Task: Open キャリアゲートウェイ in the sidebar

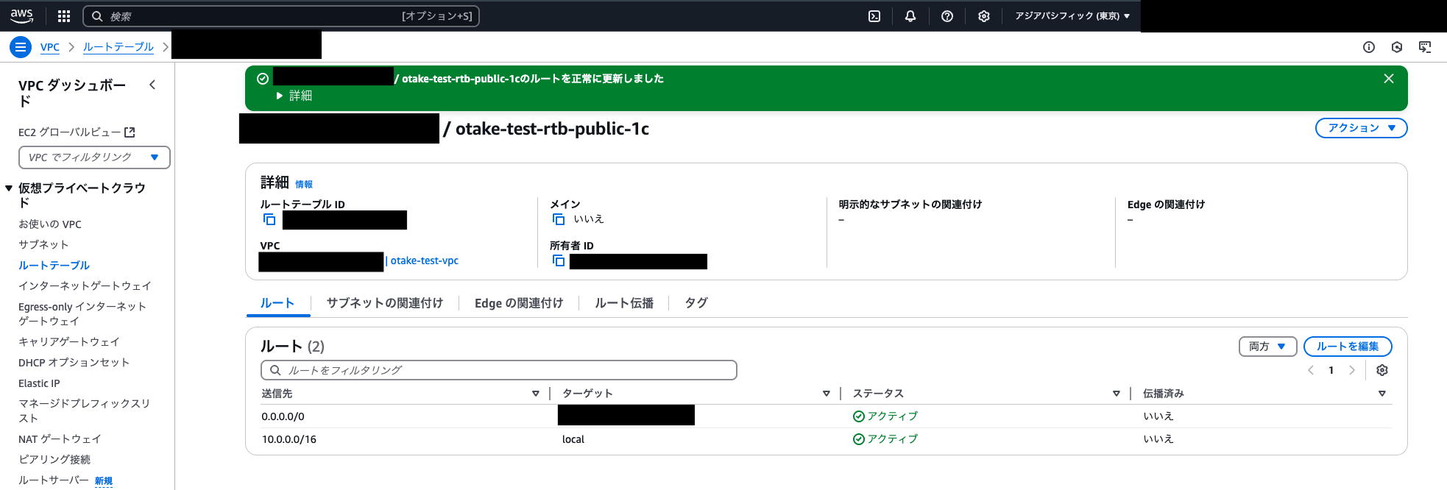Action: tap(69, 342)
